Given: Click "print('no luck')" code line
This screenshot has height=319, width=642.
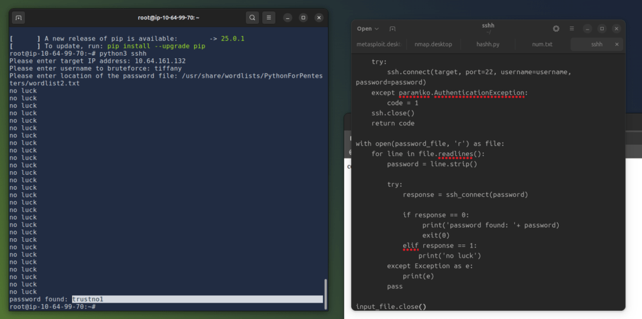Looking at the screenshot, I should (x=450, y=256).
